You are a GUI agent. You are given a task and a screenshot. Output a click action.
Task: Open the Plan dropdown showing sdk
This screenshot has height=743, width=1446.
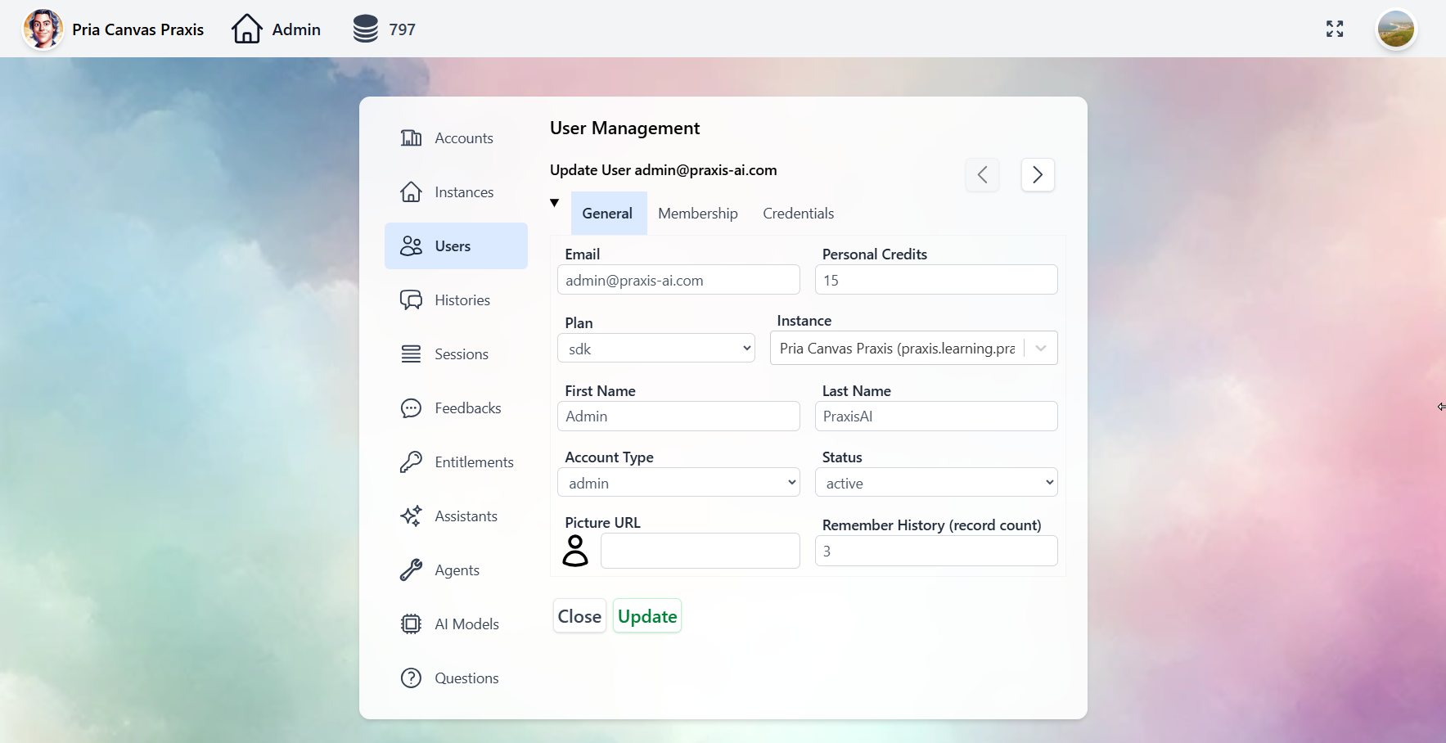pos(656,348)
